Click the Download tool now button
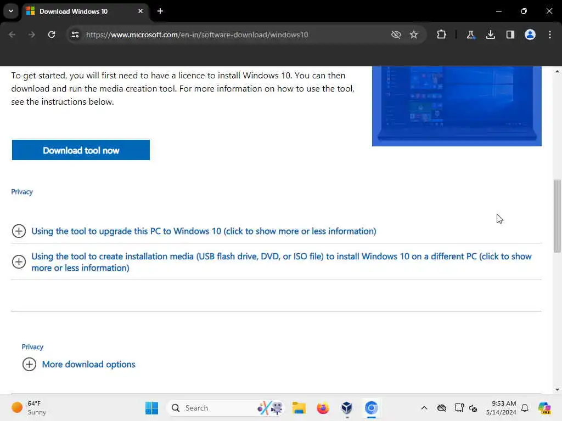The image size is (562, 421). tap(81, 150)
